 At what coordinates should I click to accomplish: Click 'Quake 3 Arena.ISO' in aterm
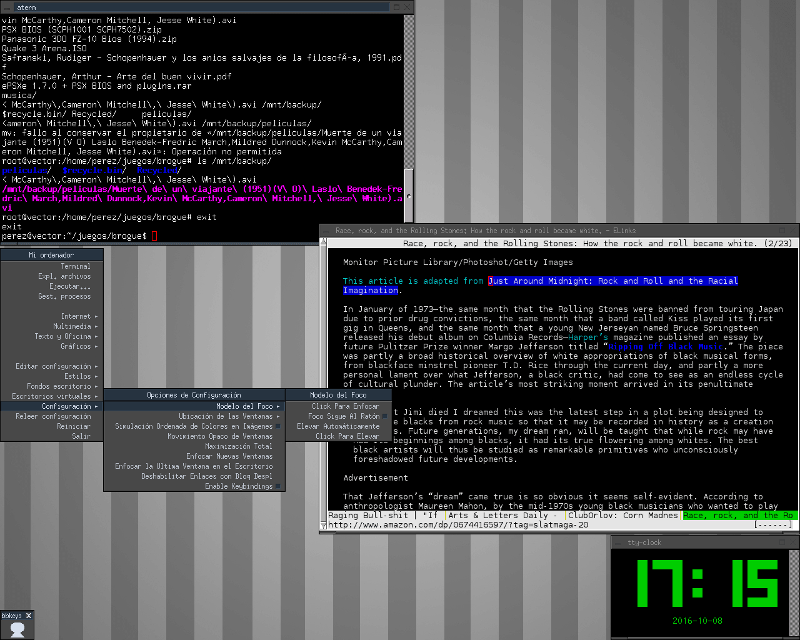click(x=44, y=48)
